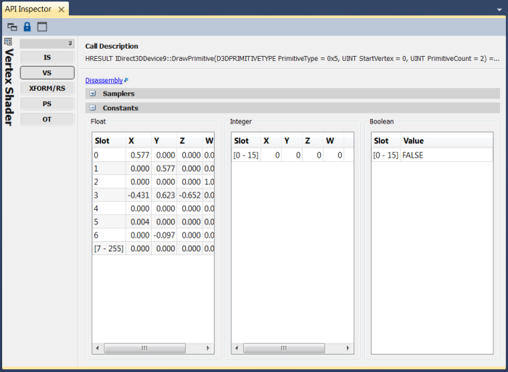Pin the stage sidebar with the pushpin icon

pos(70,44)
